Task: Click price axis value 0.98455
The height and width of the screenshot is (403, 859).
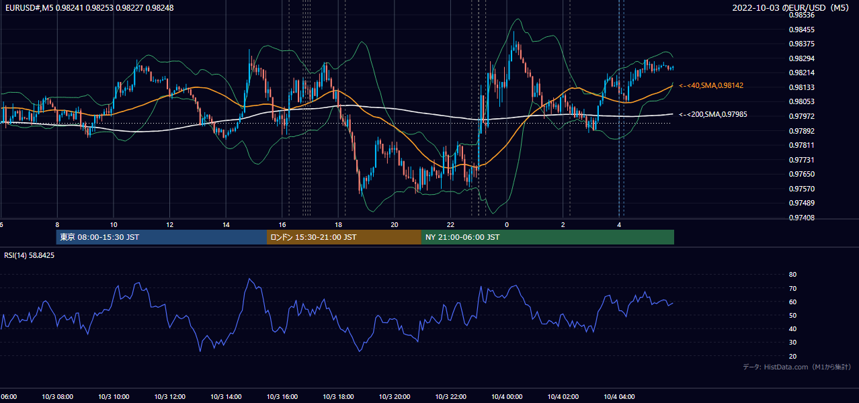Action: [801, 30]
